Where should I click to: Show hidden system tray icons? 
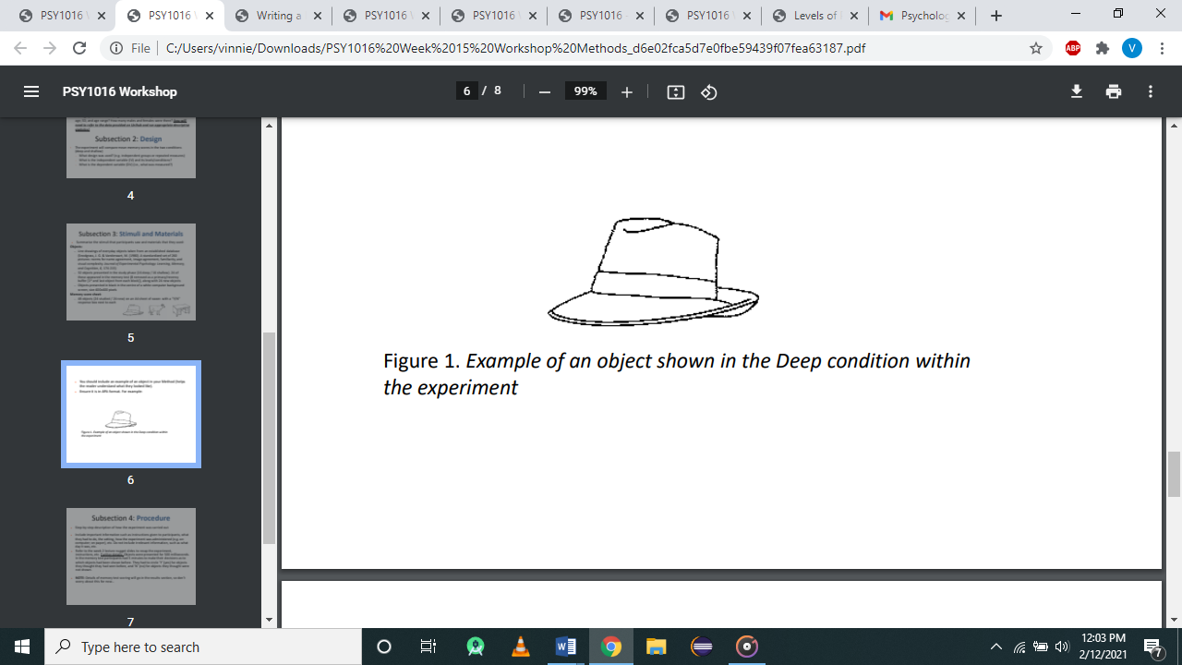pos(995,647)
